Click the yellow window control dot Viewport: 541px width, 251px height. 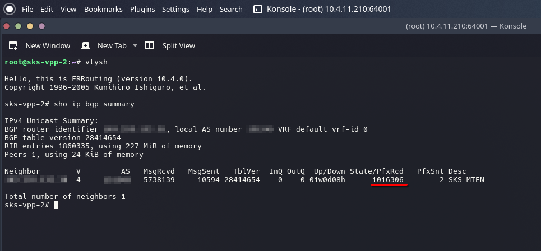click(30, 26)
